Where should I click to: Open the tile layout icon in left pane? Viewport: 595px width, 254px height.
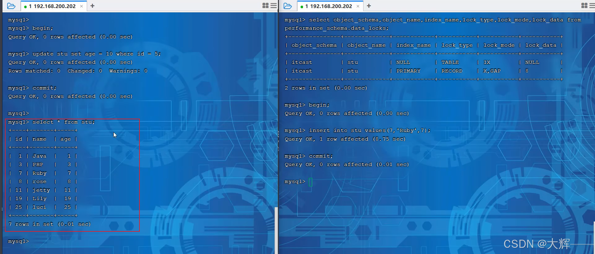(266, 6)
